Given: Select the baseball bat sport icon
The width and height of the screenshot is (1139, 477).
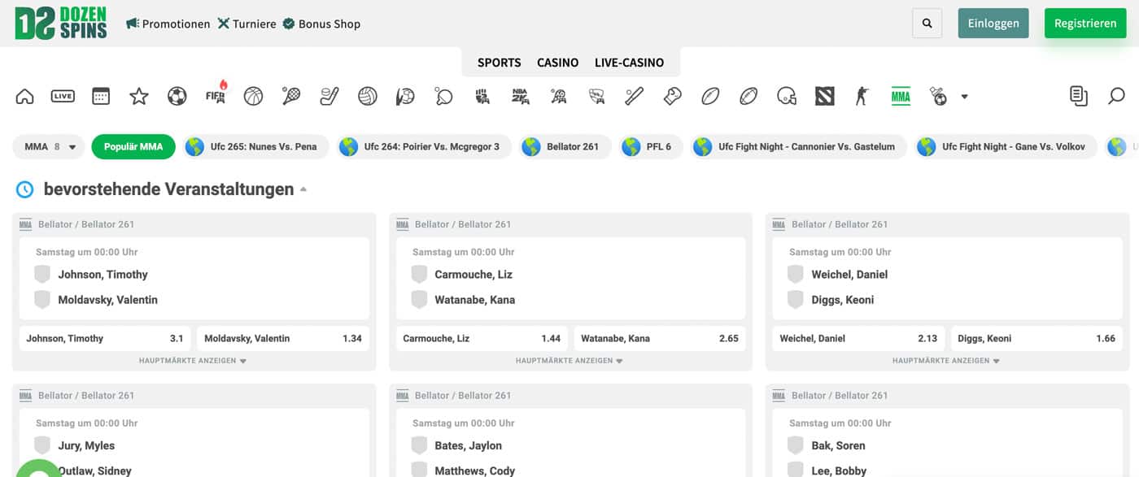Looking at the screenshot, I should click(x=634, y=97).
